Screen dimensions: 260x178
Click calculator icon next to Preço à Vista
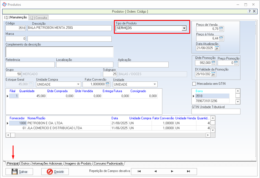[x=221, y=38]
